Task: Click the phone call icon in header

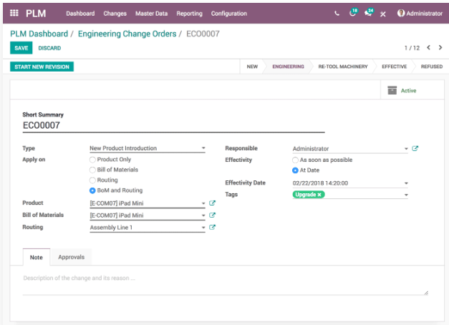Action: click(337, 13)
